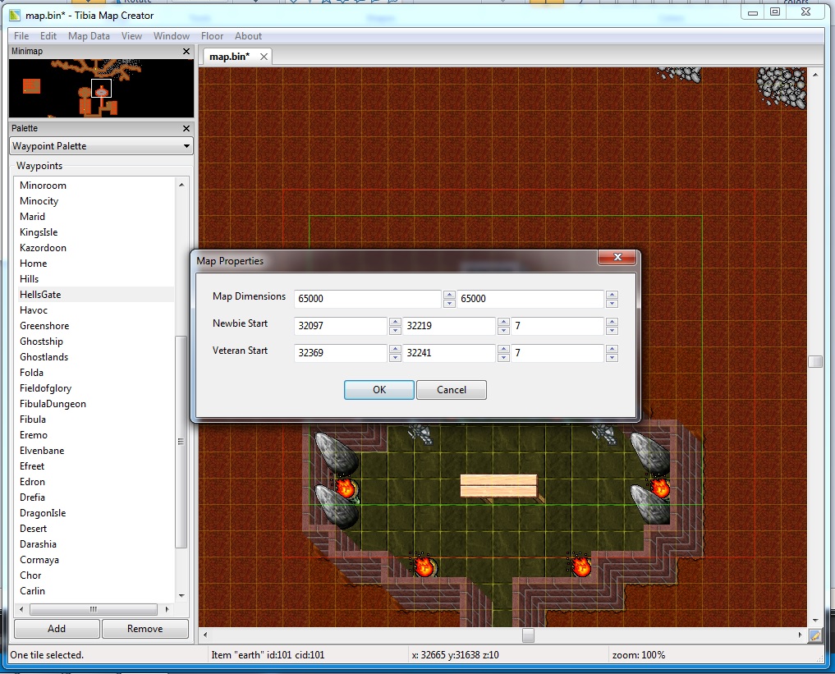Remove the selected waypoint
835x674 pixels.
point(145,629)
